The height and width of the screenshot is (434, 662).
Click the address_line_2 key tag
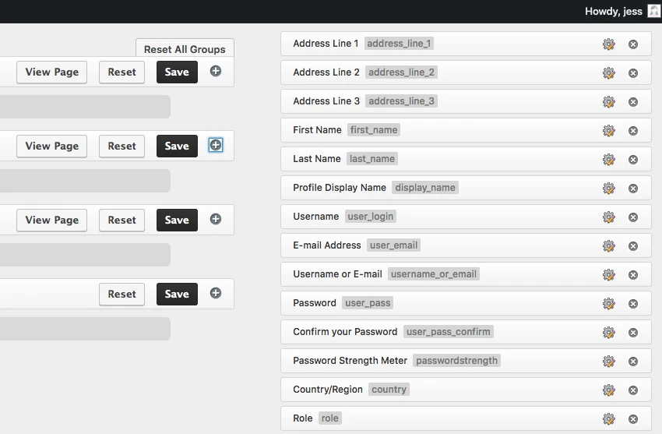coord(401,72)
